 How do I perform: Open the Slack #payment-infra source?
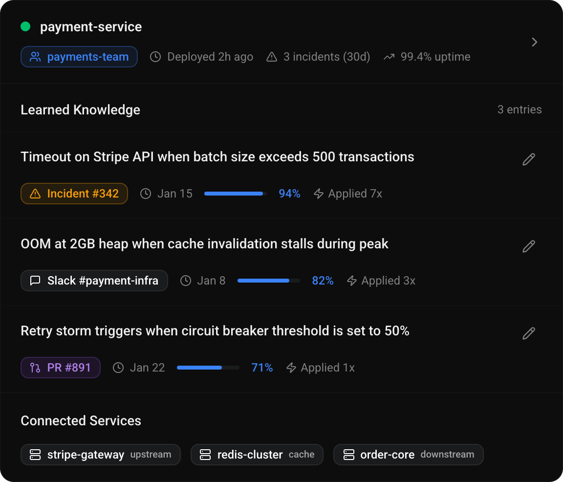(94, 281)
